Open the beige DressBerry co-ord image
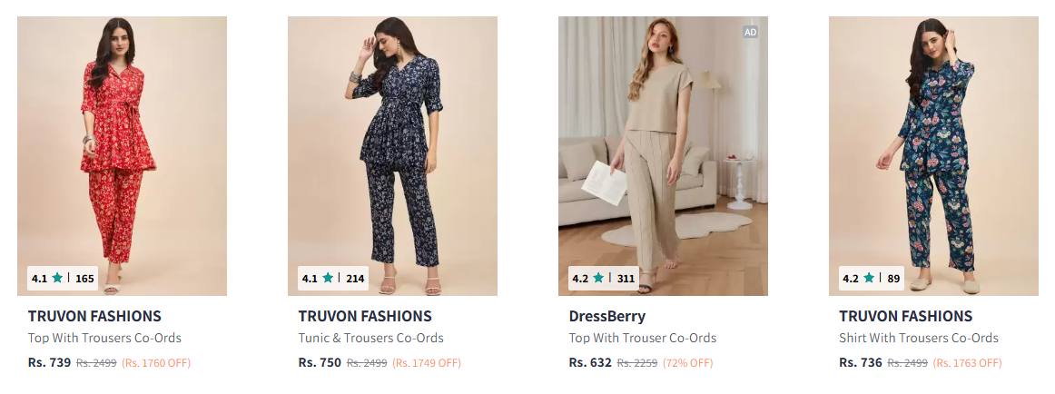 pyautogui.click(x=663, y=145)
